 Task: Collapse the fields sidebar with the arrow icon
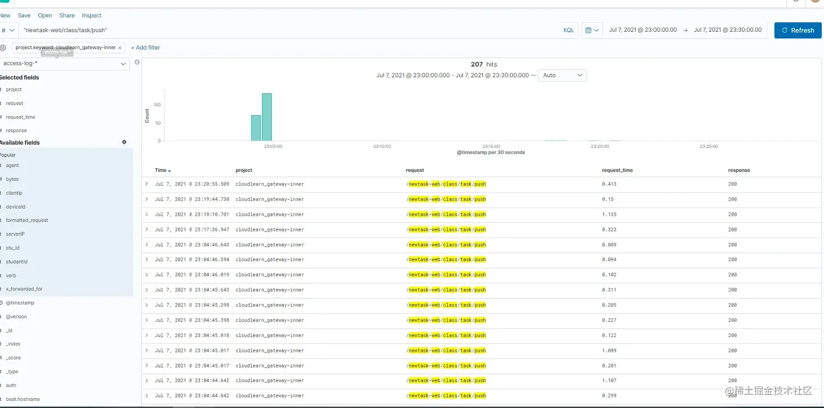[137, 62]
